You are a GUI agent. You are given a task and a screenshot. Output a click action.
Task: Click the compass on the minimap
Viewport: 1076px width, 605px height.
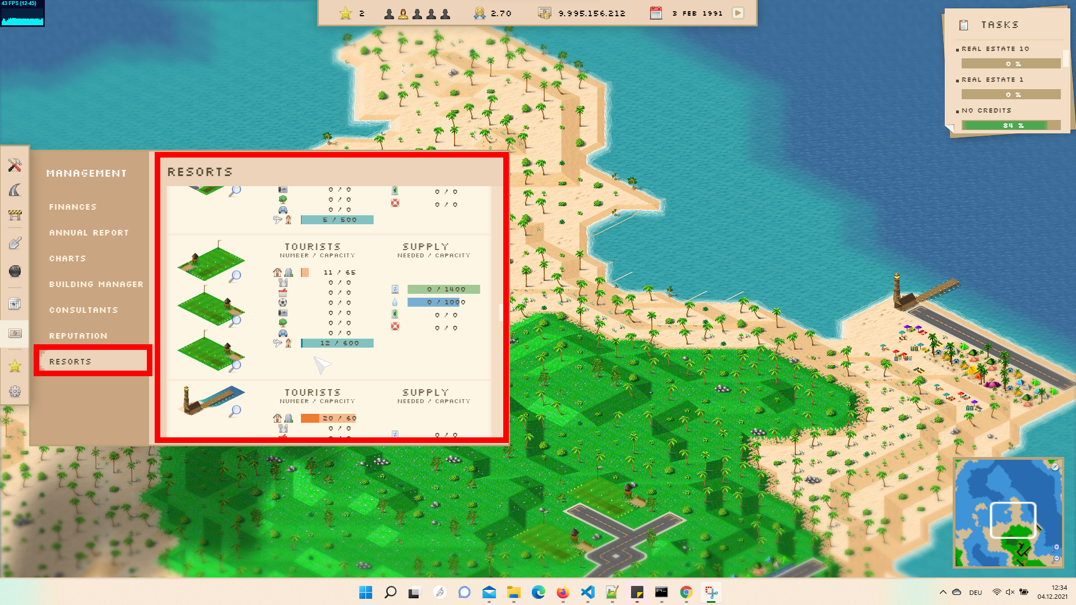tap(1055, 467)
